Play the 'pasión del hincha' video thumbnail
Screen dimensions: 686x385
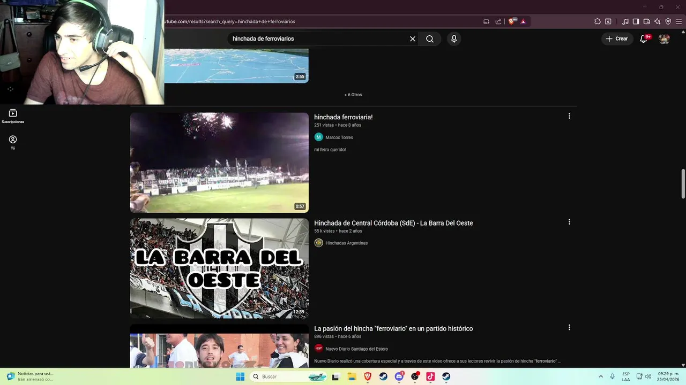[219, 346]
